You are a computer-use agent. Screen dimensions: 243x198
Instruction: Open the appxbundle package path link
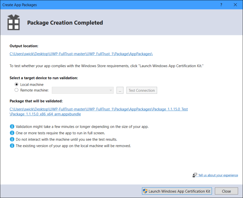(99, 112)
